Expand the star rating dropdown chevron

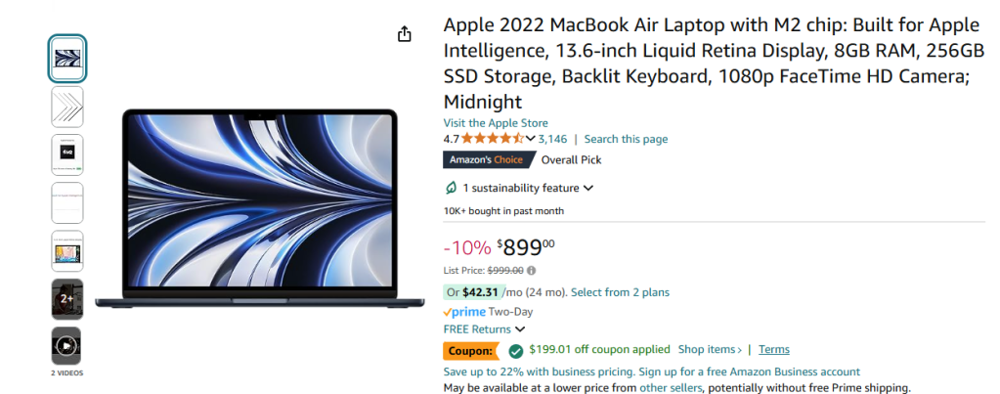(x=531, y=139)
